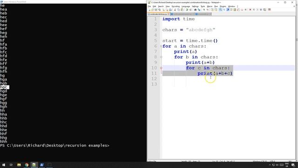The width and height of the screenshot is (298, 168).
Task: Open the notification center icon
Action: point(293,165)
